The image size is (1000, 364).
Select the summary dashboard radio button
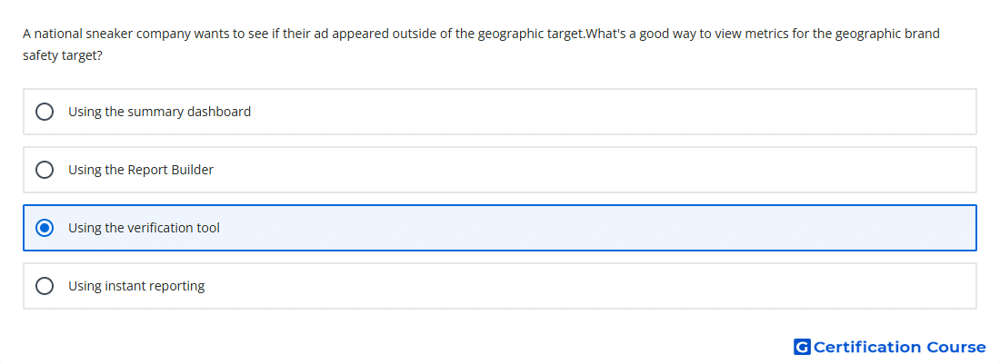point(45,112)
